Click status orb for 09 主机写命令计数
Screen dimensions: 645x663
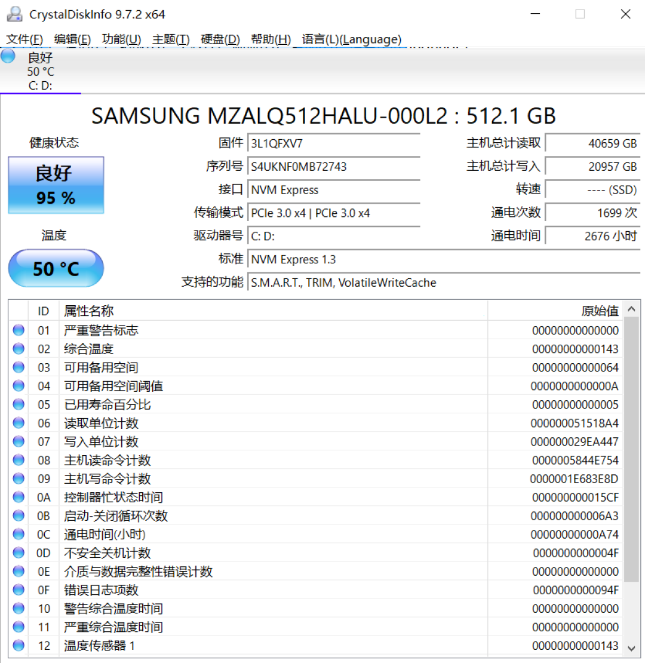coord(19,478)
